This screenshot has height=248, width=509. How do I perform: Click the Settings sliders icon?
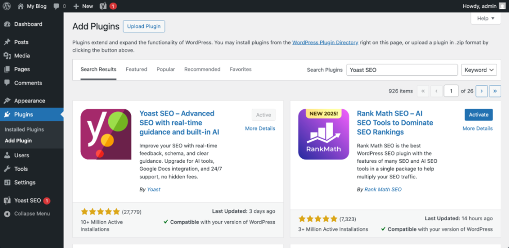(x=7, y=183)
